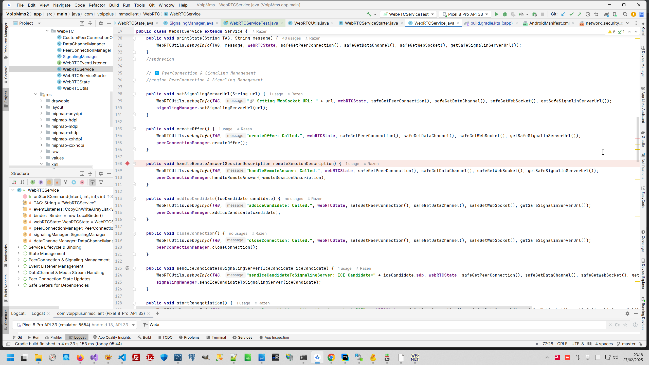Click the Git Commit checkmark icon
Image resolution: width=649 pixels, height=365 pixels.
point(571,14)
